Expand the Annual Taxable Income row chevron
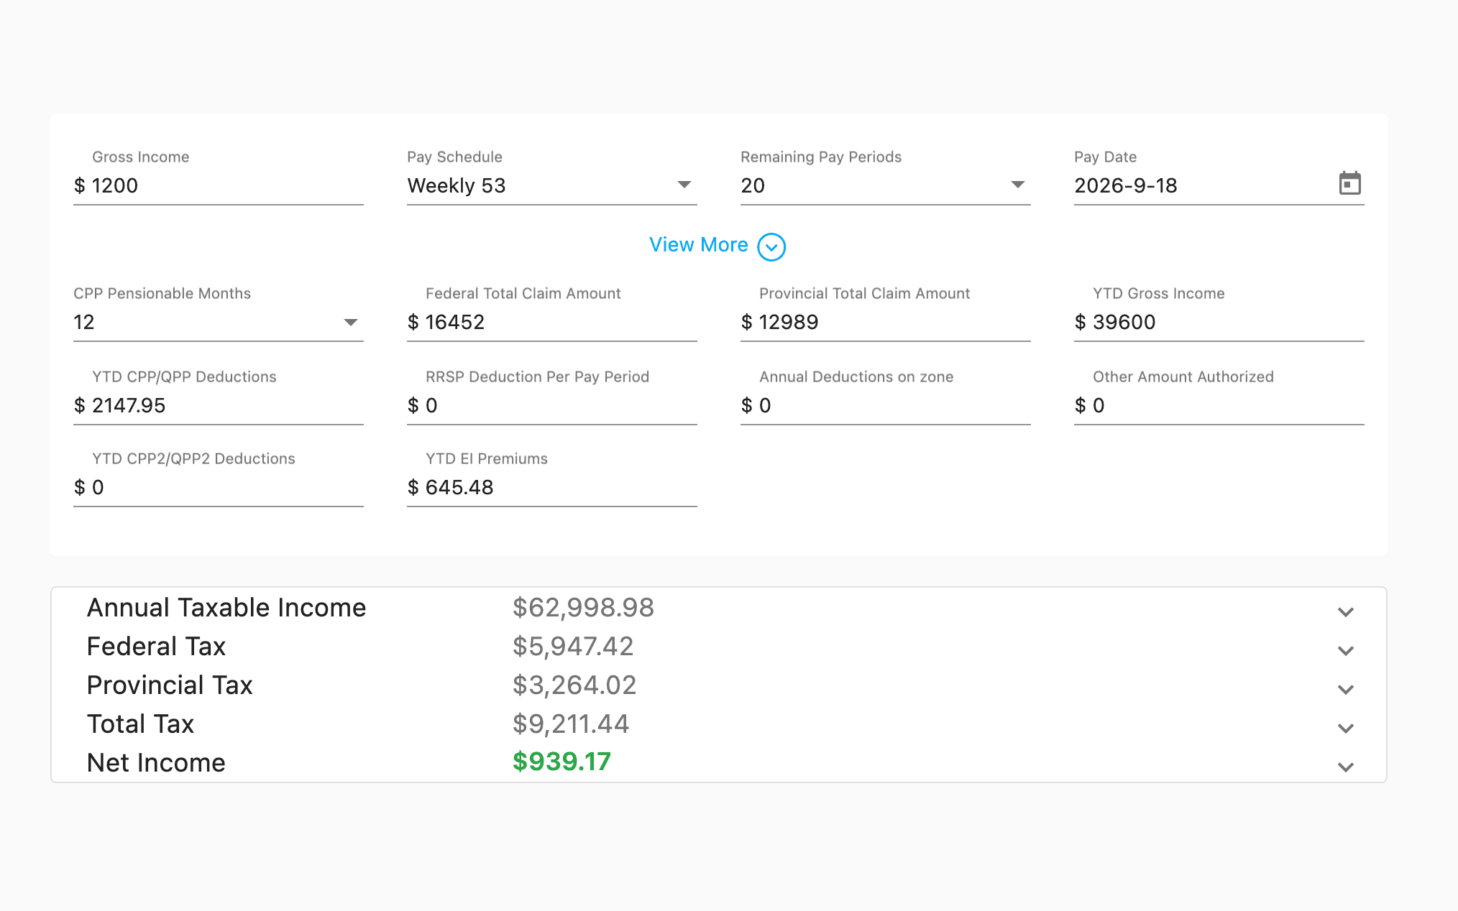The height and width of the screenshot is (911, 1458). (1346, 611)
